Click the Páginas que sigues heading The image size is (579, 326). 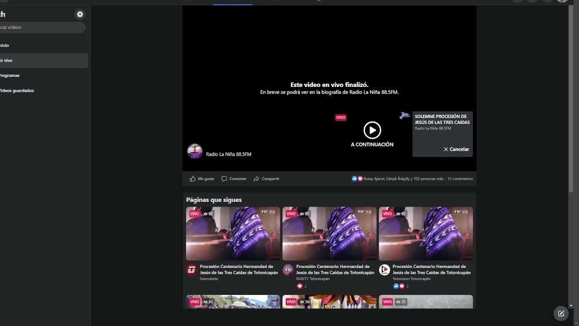(214, 200)
